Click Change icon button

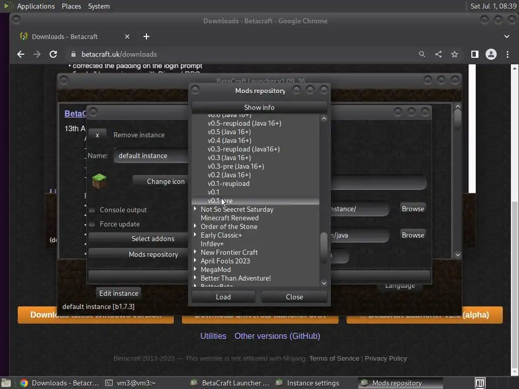[161, 181]
